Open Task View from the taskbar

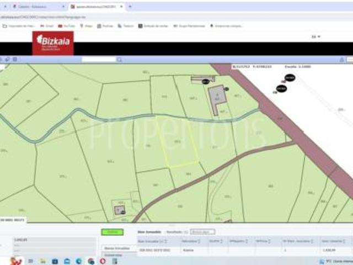click(31, 261)
